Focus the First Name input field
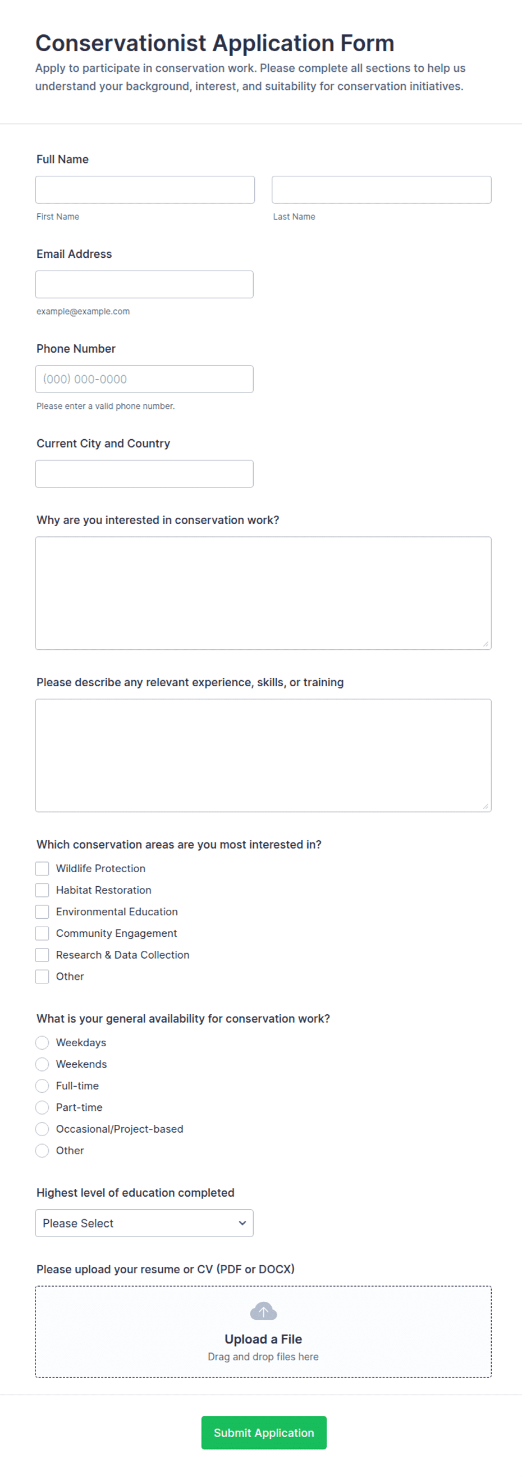Viewport: 522px width, 1477px height. coord(145,190)
